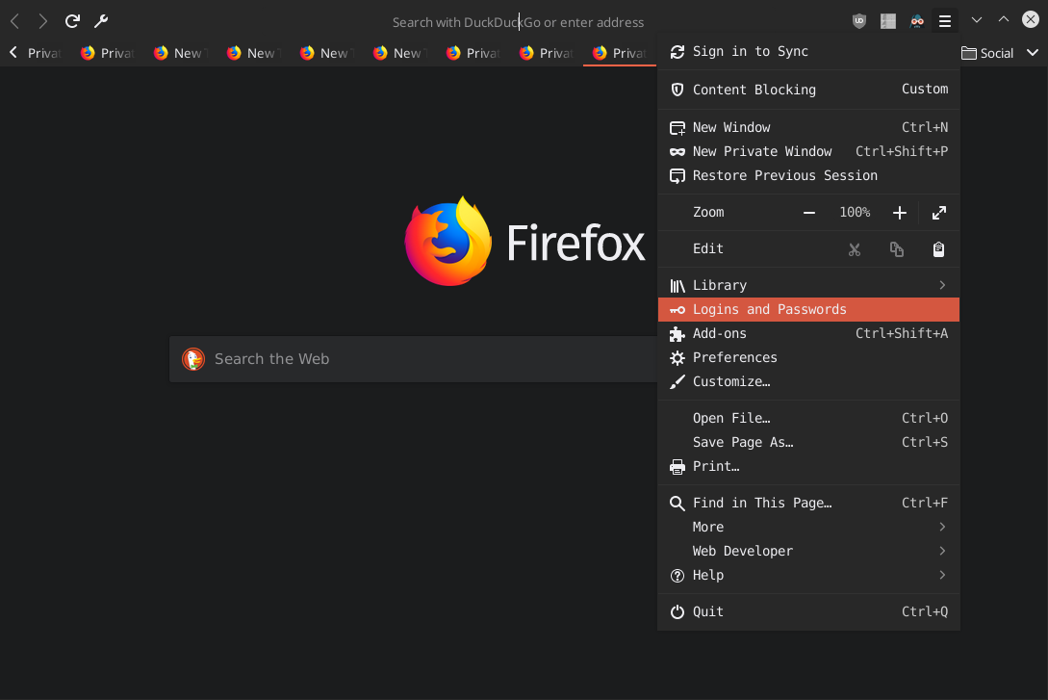1048x700 pixels.
Task: Enter full screen via the arrows icon
Action: tap(939, 213)
